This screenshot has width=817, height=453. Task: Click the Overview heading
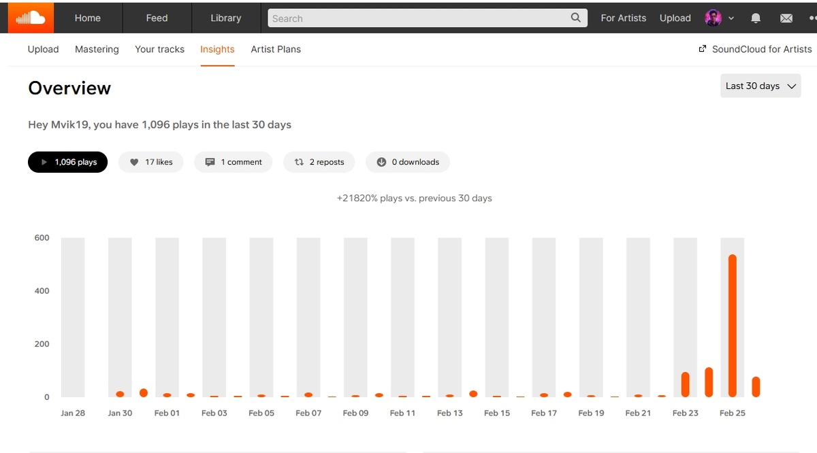[69, 88]
